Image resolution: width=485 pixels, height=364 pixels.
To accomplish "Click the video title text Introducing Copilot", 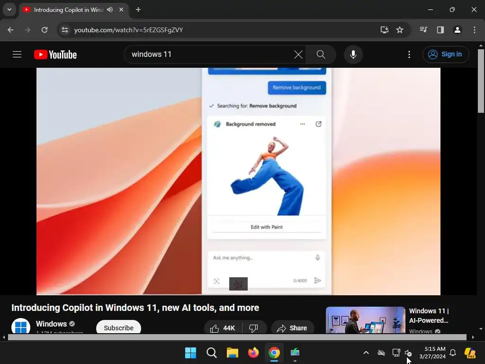I will click(135, 308).
